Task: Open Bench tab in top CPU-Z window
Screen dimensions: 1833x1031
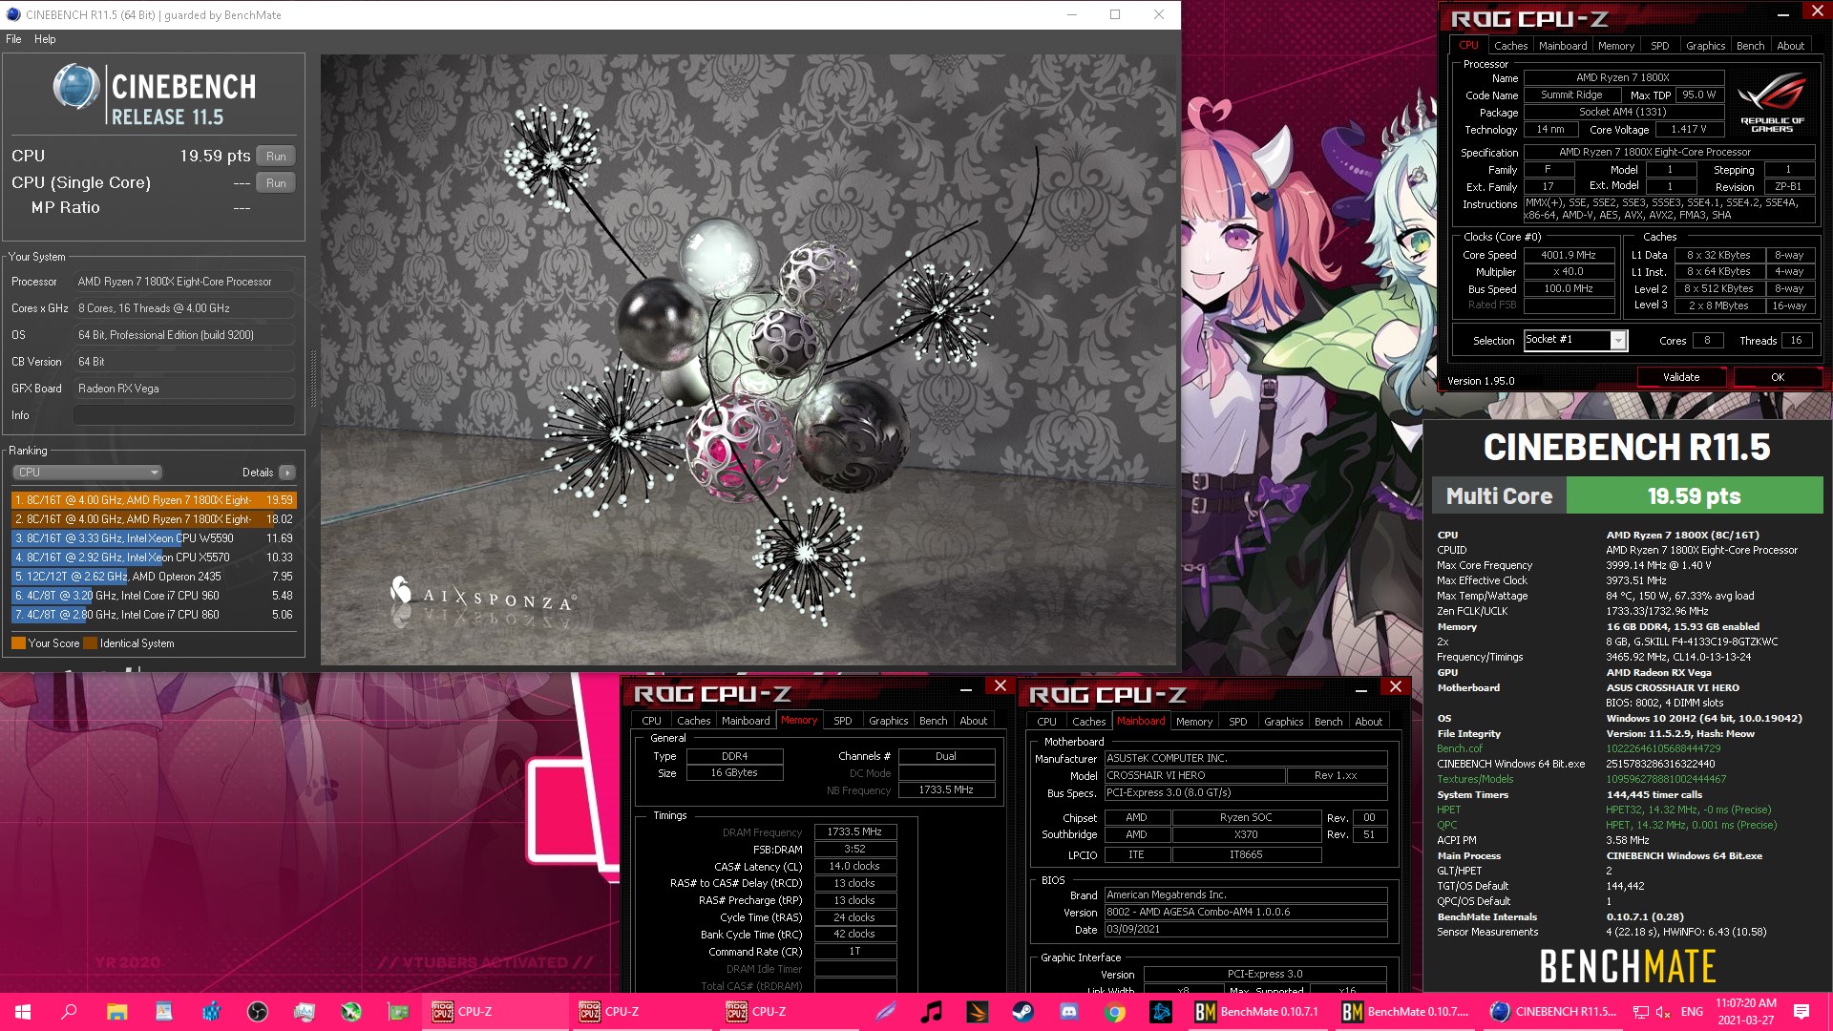Action: click(1750, 46)
